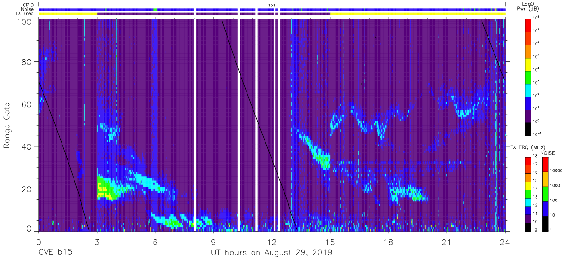
Task: Click the CPID value '151' at top
Action: tap(272, 5)
